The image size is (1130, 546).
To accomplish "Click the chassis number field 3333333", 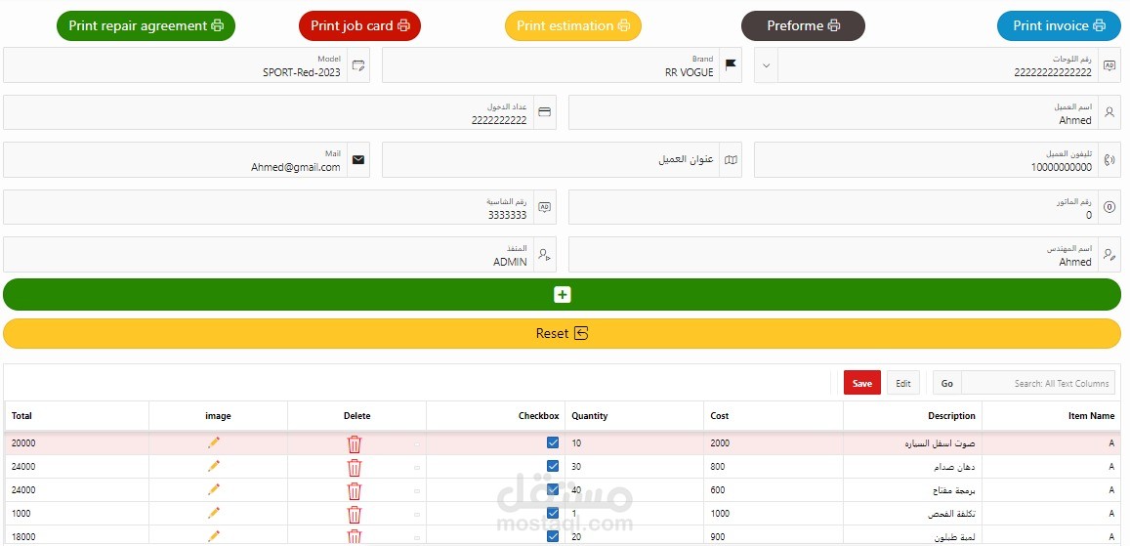I will [268, 207].
